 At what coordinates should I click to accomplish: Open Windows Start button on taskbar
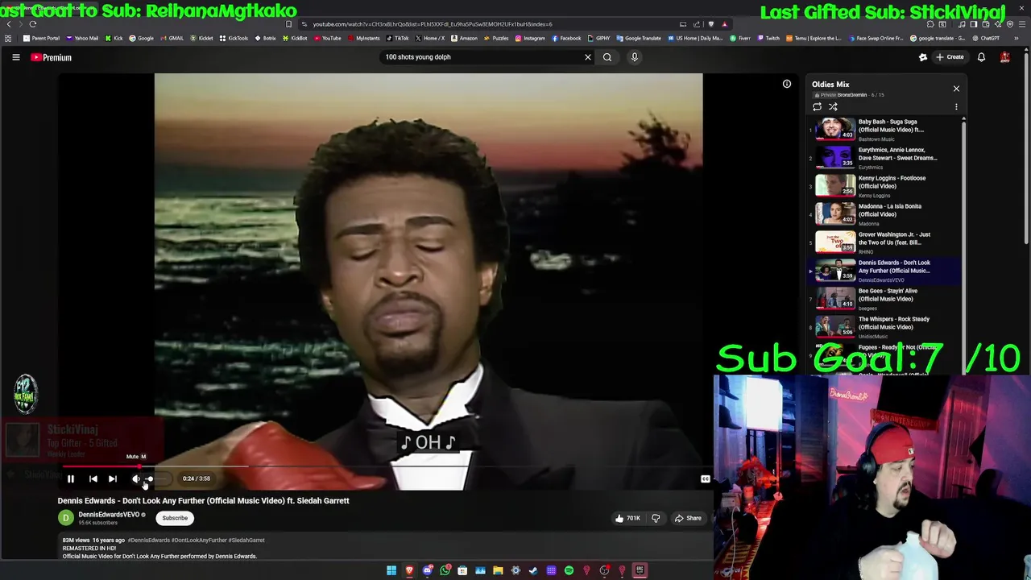click(x=391, y=570)
